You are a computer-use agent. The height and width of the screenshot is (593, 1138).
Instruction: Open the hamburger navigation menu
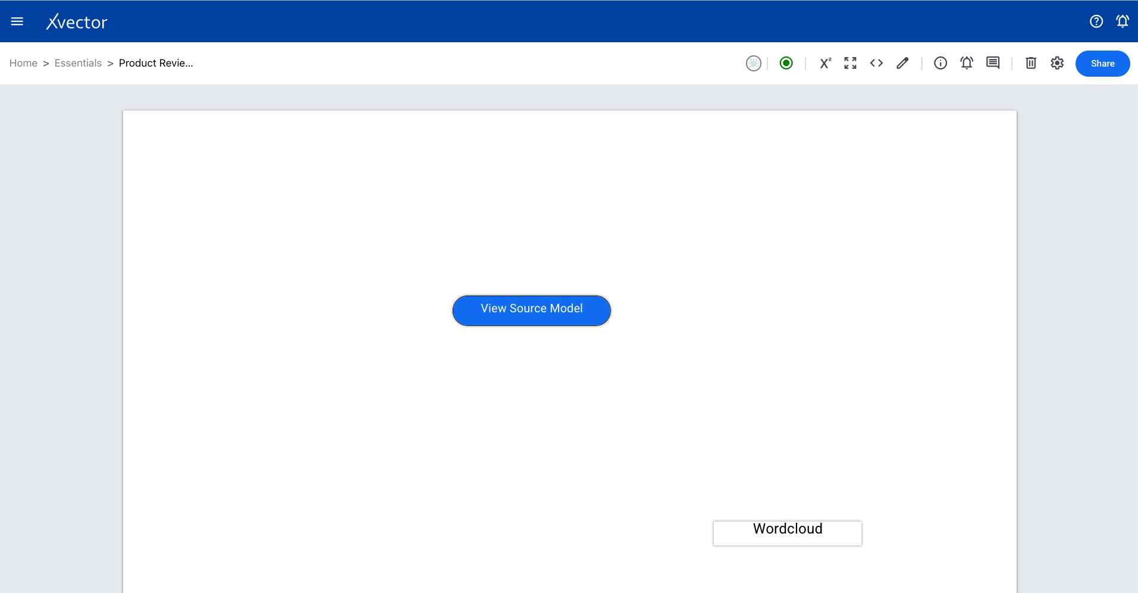[x=17, y=21]
